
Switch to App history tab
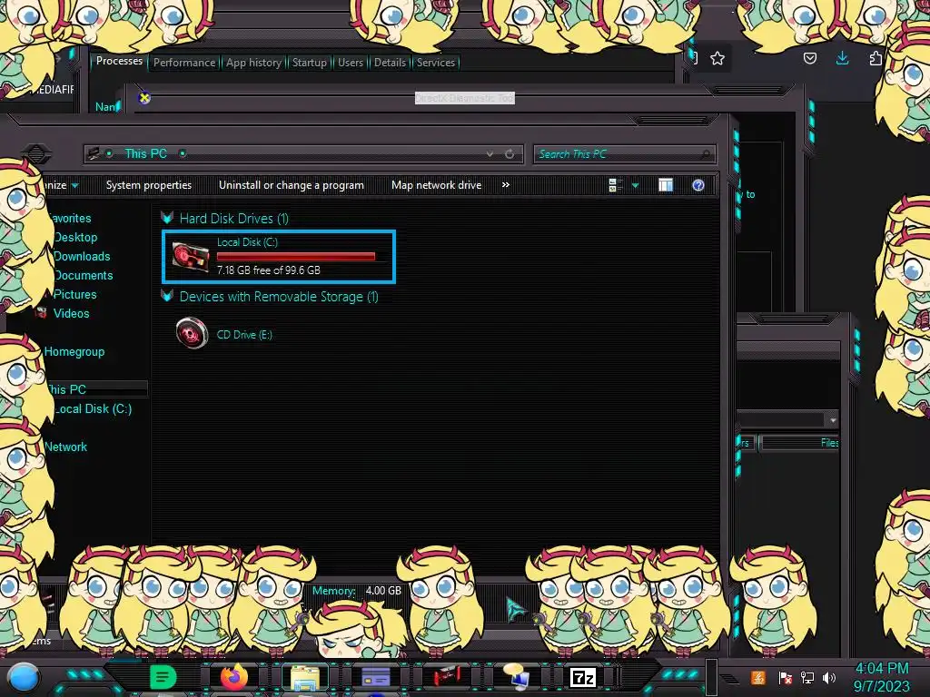254,63
